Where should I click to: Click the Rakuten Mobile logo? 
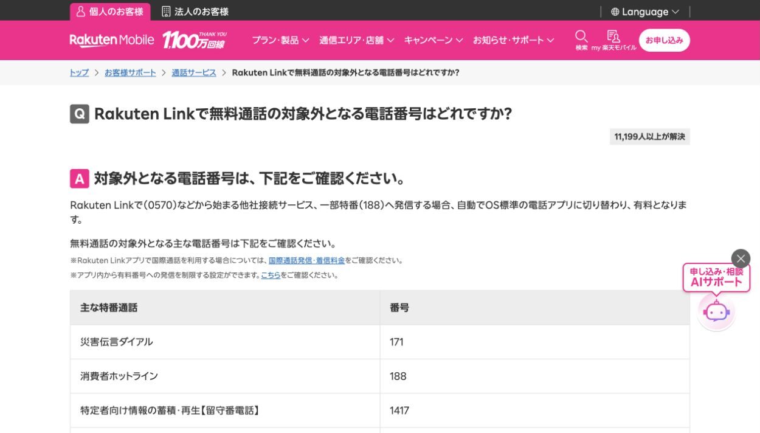pos(112,40)
